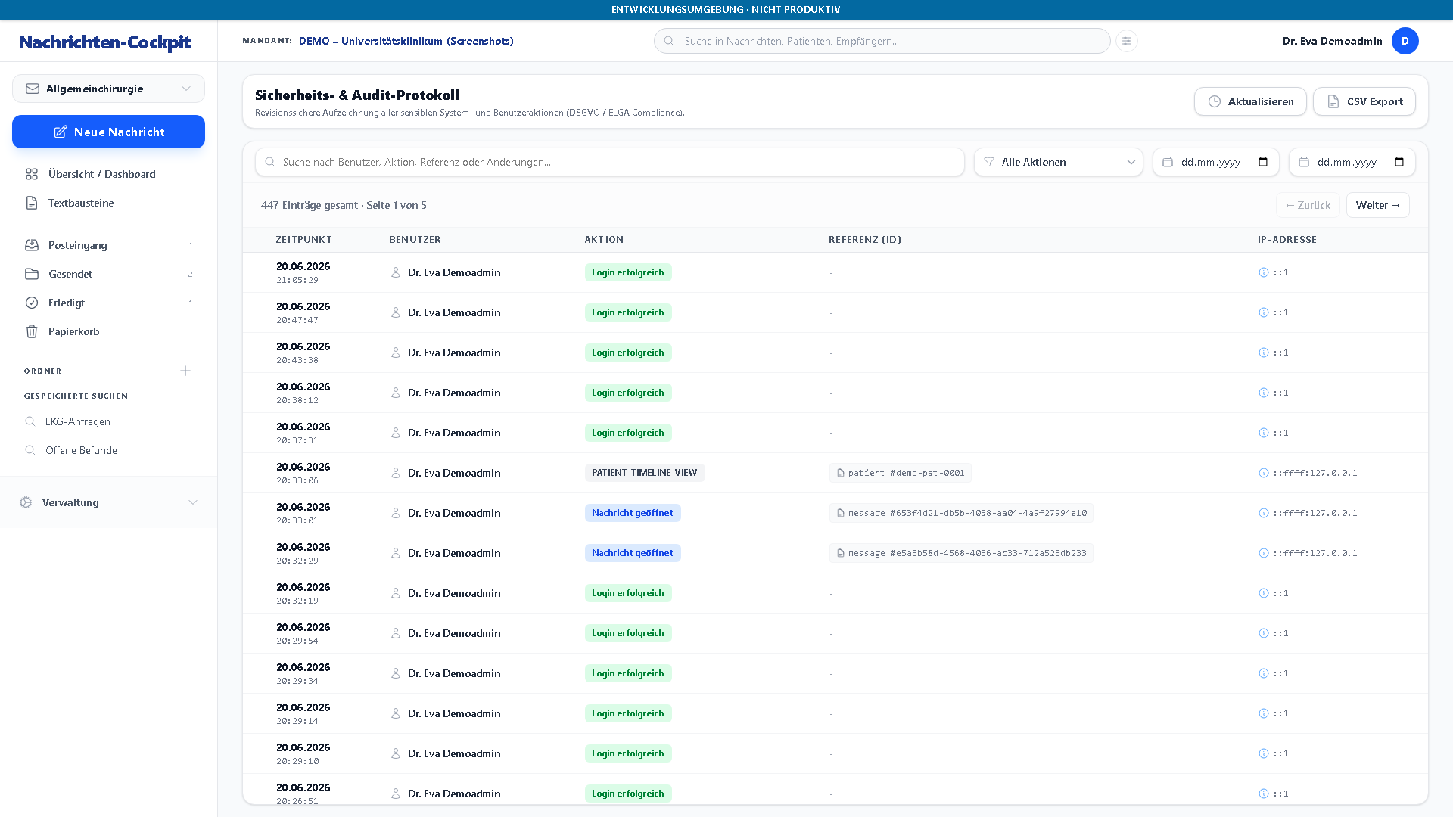Expand the Verwaltung section
The image size is (1453, 817).
[x=108, y=502]
